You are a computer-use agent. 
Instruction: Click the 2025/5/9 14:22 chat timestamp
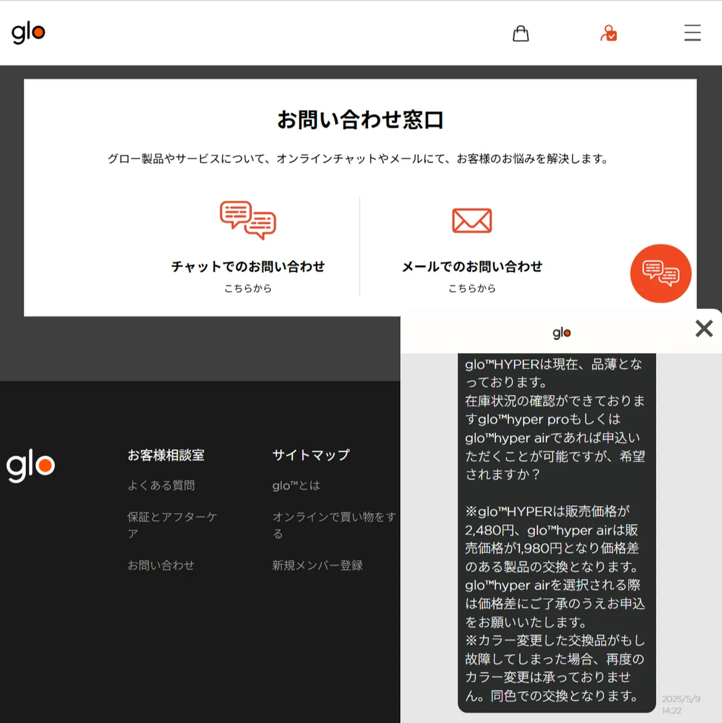click(681, 704)
